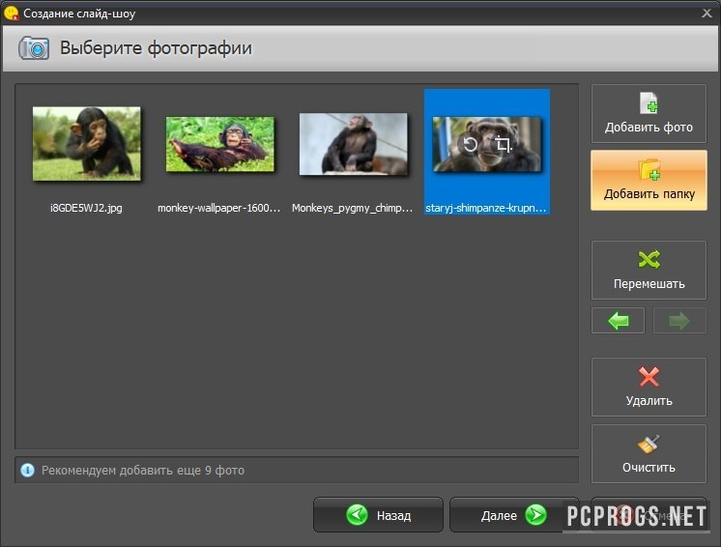
Task: Proceed with the Далее button
Action: (512, 515)
